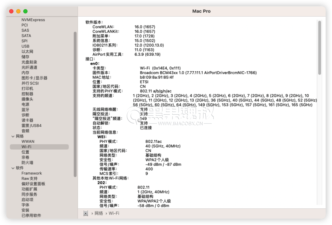Select 并行SCSI in the sidebar
The width and height of the screenshot is (332, 225).
tap(30, 83)
